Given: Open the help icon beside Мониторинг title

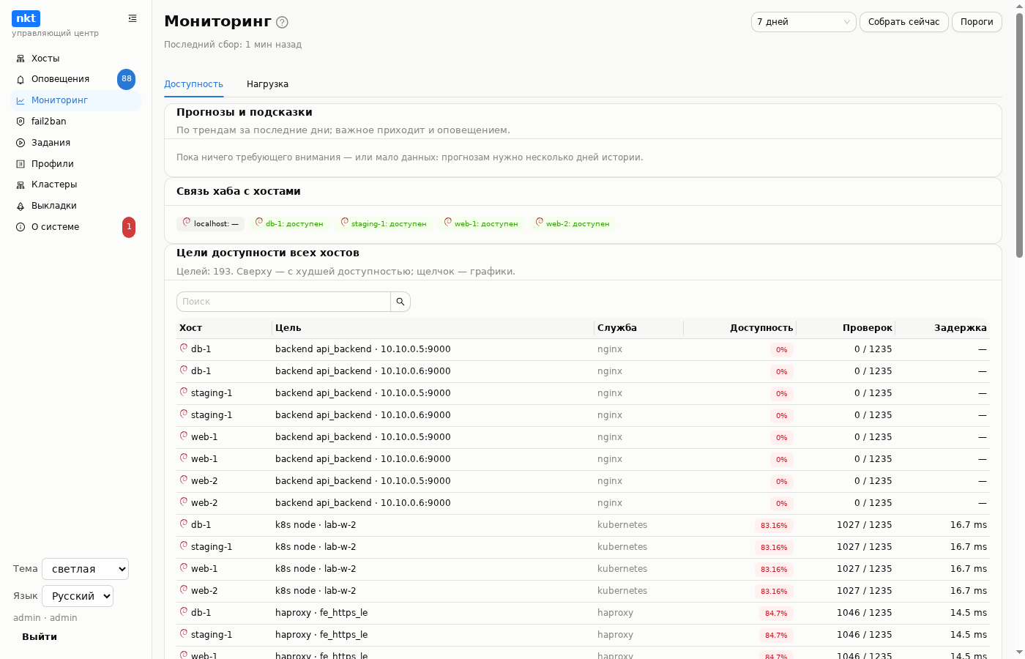Looking at the screenshot, I should [x=282, y=23].
